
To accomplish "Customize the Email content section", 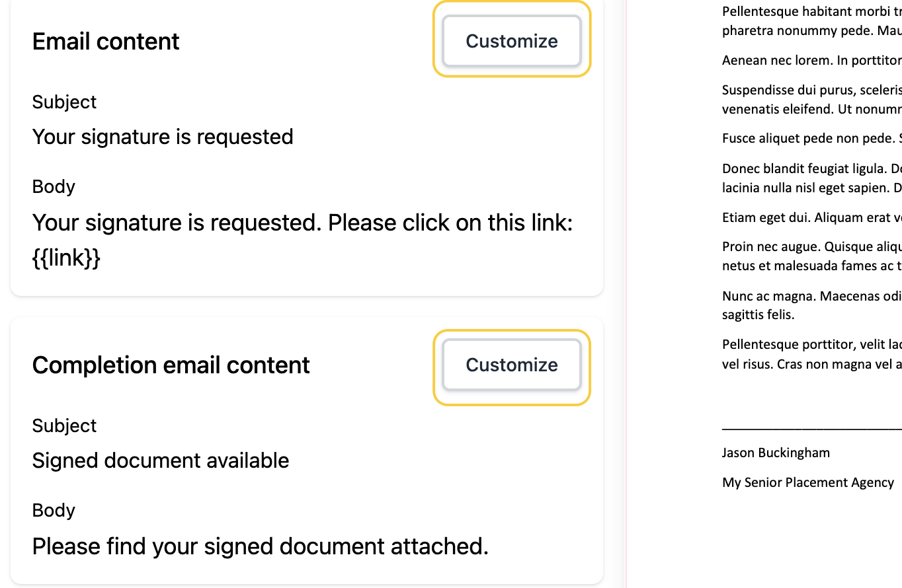I will point(511,41).
